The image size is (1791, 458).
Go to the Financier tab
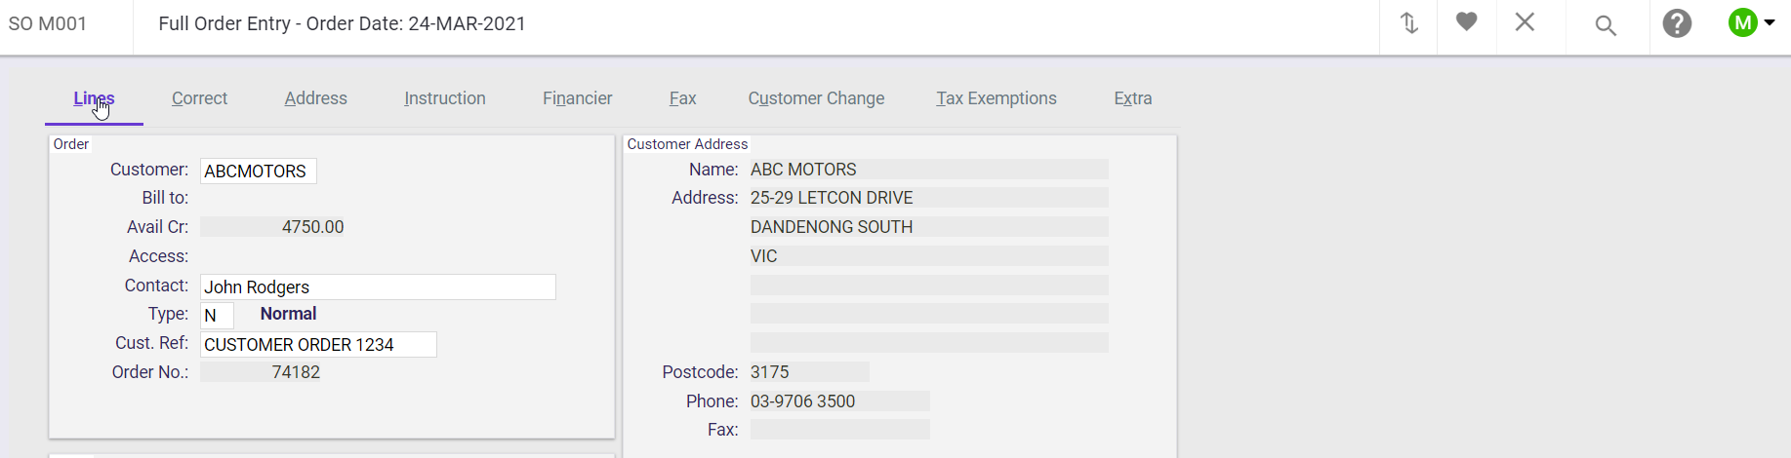577,98
